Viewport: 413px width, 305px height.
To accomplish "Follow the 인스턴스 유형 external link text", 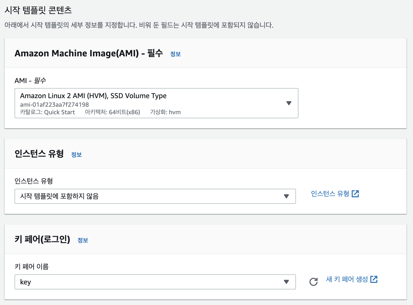I will [x=330, y=194].
